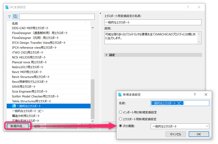Select SAVE用エクスポート row

point(49,86)
